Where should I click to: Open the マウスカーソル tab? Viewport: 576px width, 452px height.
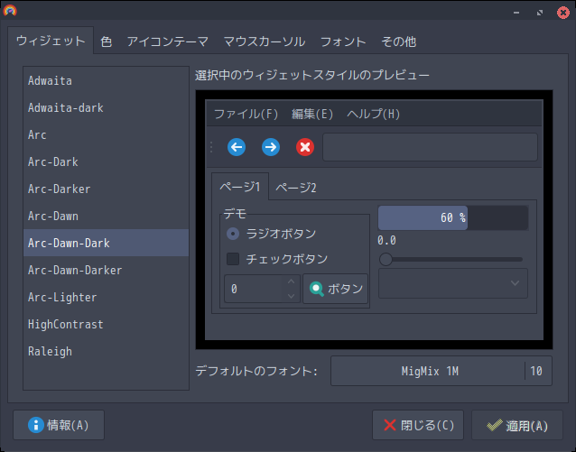[265, 42]
